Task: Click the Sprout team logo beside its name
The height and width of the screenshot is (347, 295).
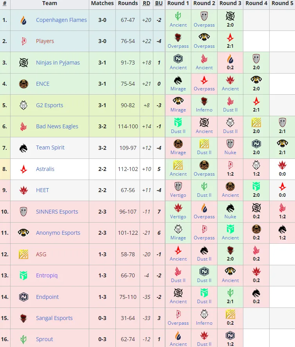Action: coord(23,339)
